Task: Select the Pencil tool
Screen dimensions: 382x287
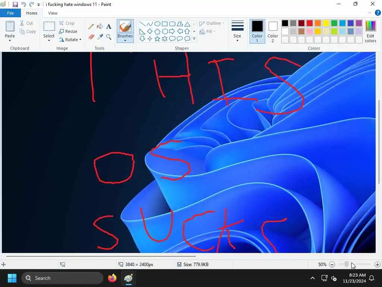Action: pos(91,27)
